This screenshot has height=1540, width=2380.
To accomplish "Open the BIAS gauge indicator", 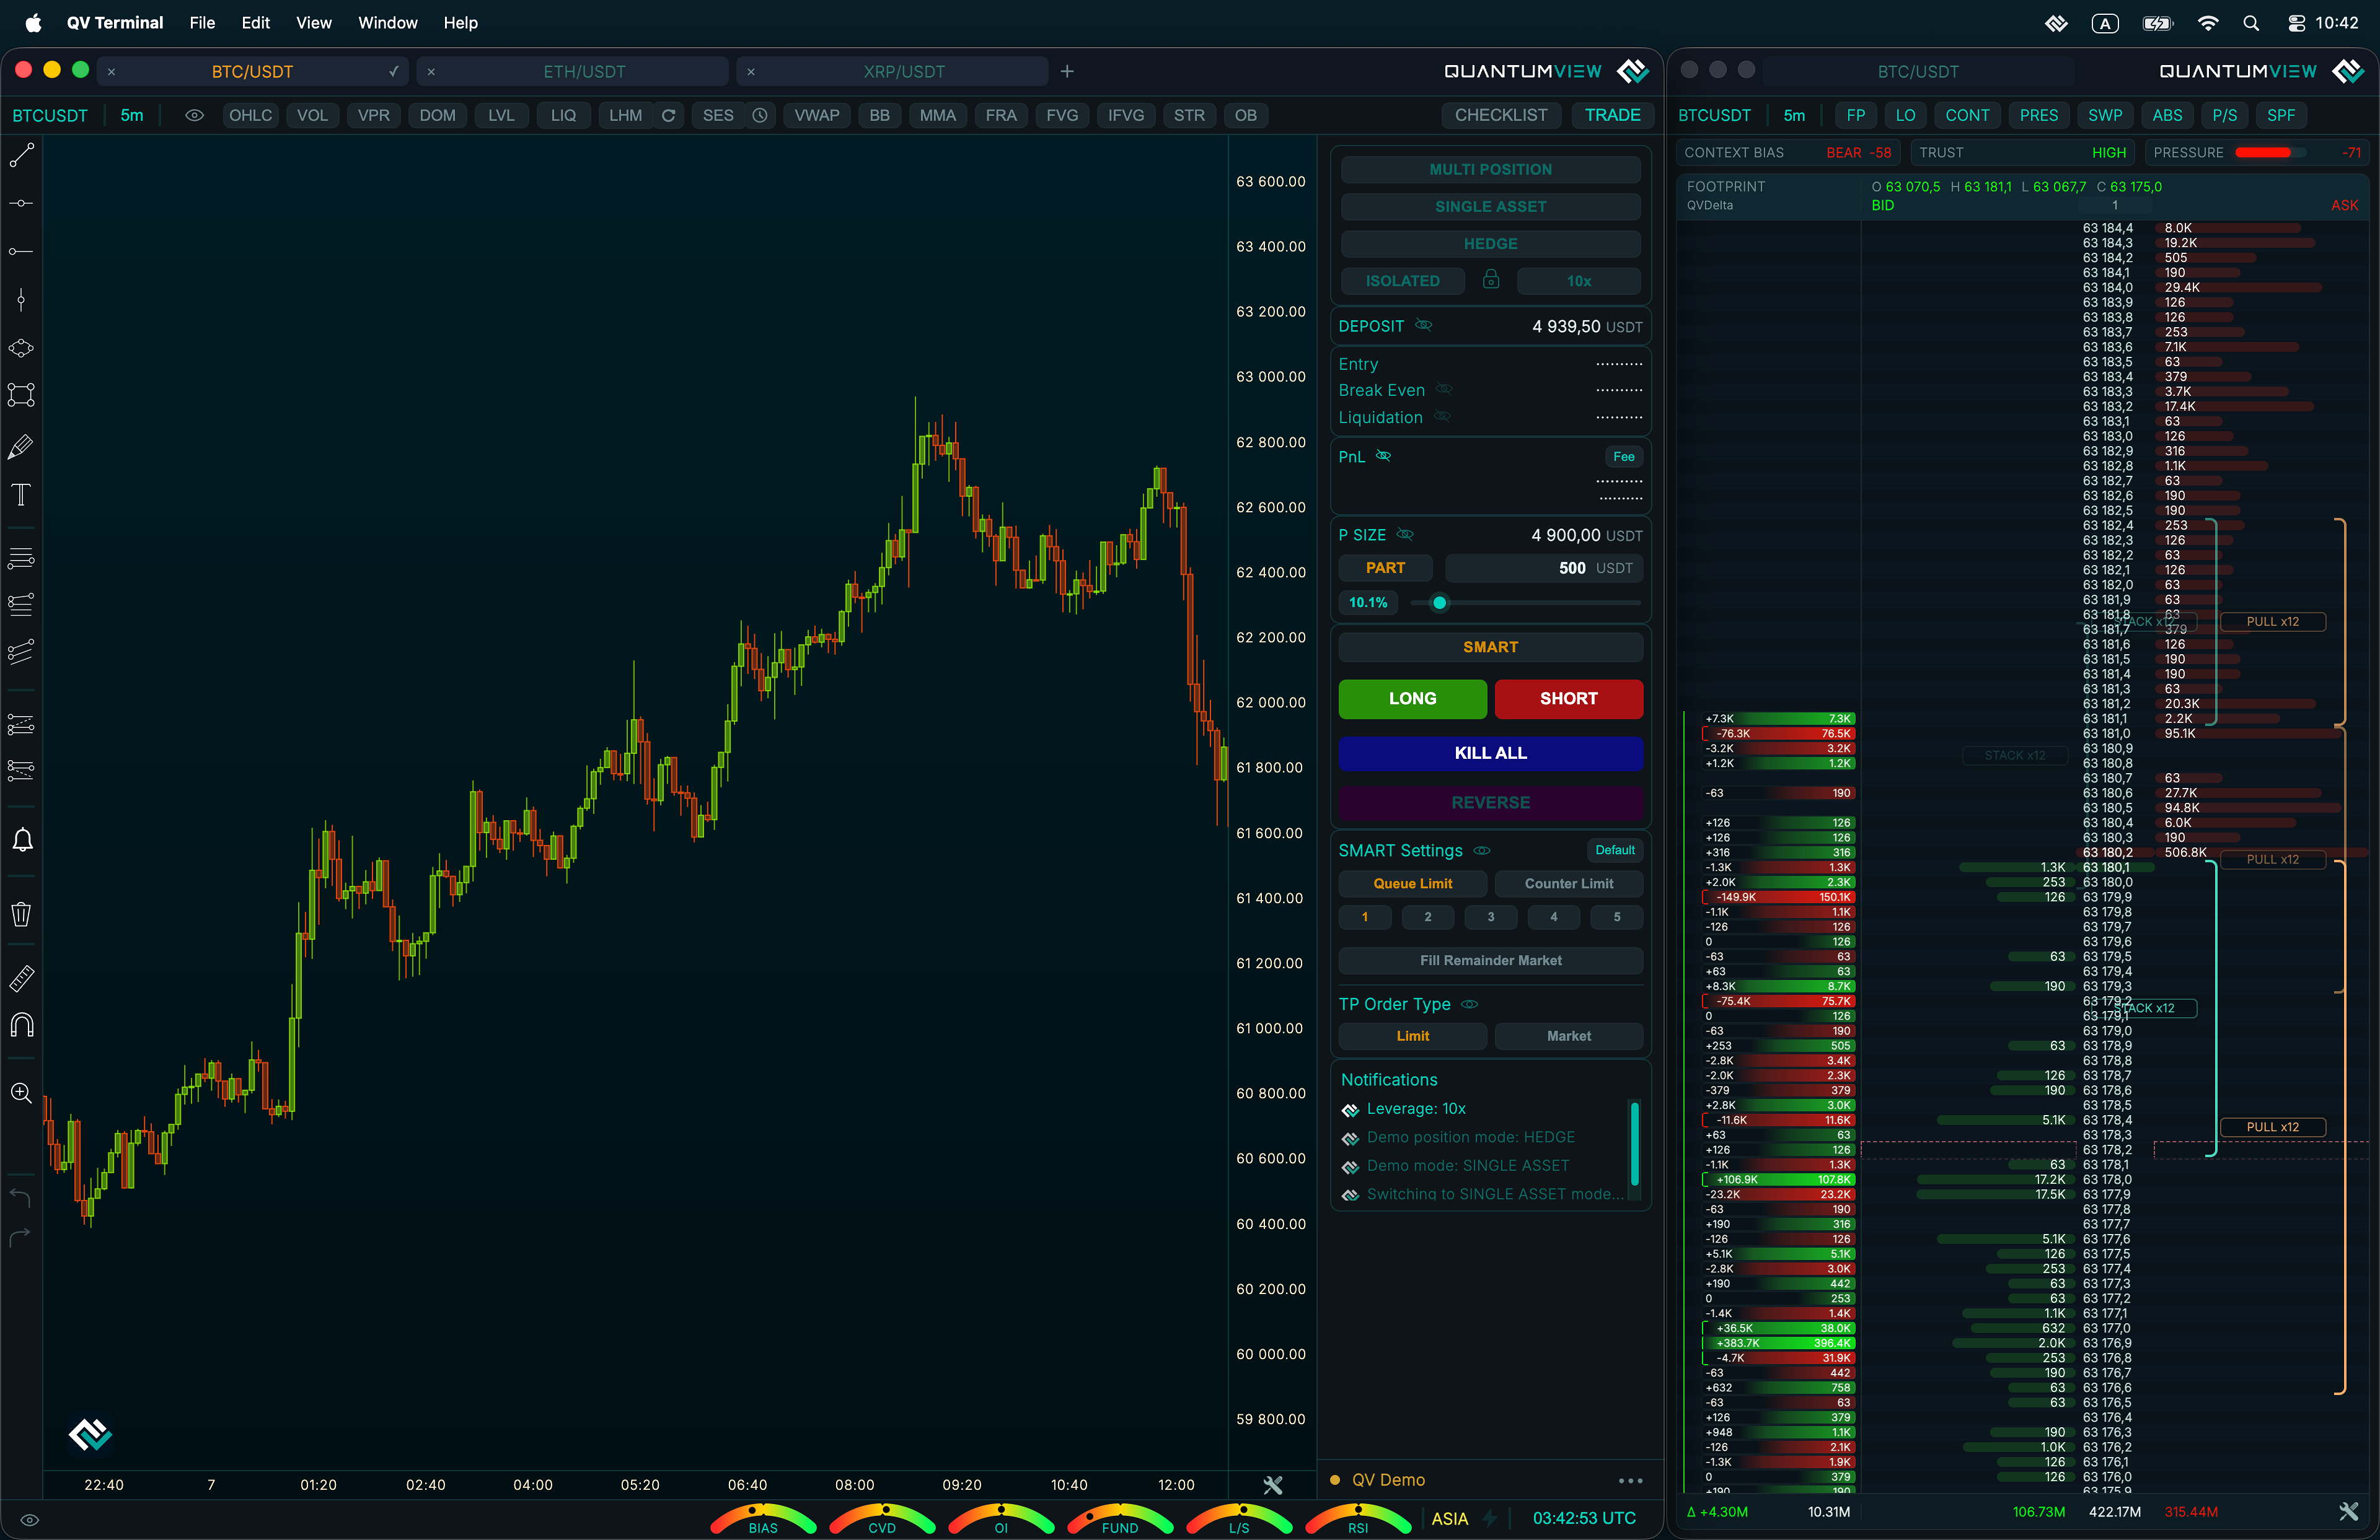I will pos(763,1519).
